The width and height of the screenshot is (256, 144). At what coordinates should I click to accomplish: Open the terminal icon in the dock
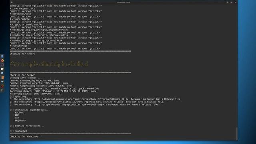click(x=2, y=65)
